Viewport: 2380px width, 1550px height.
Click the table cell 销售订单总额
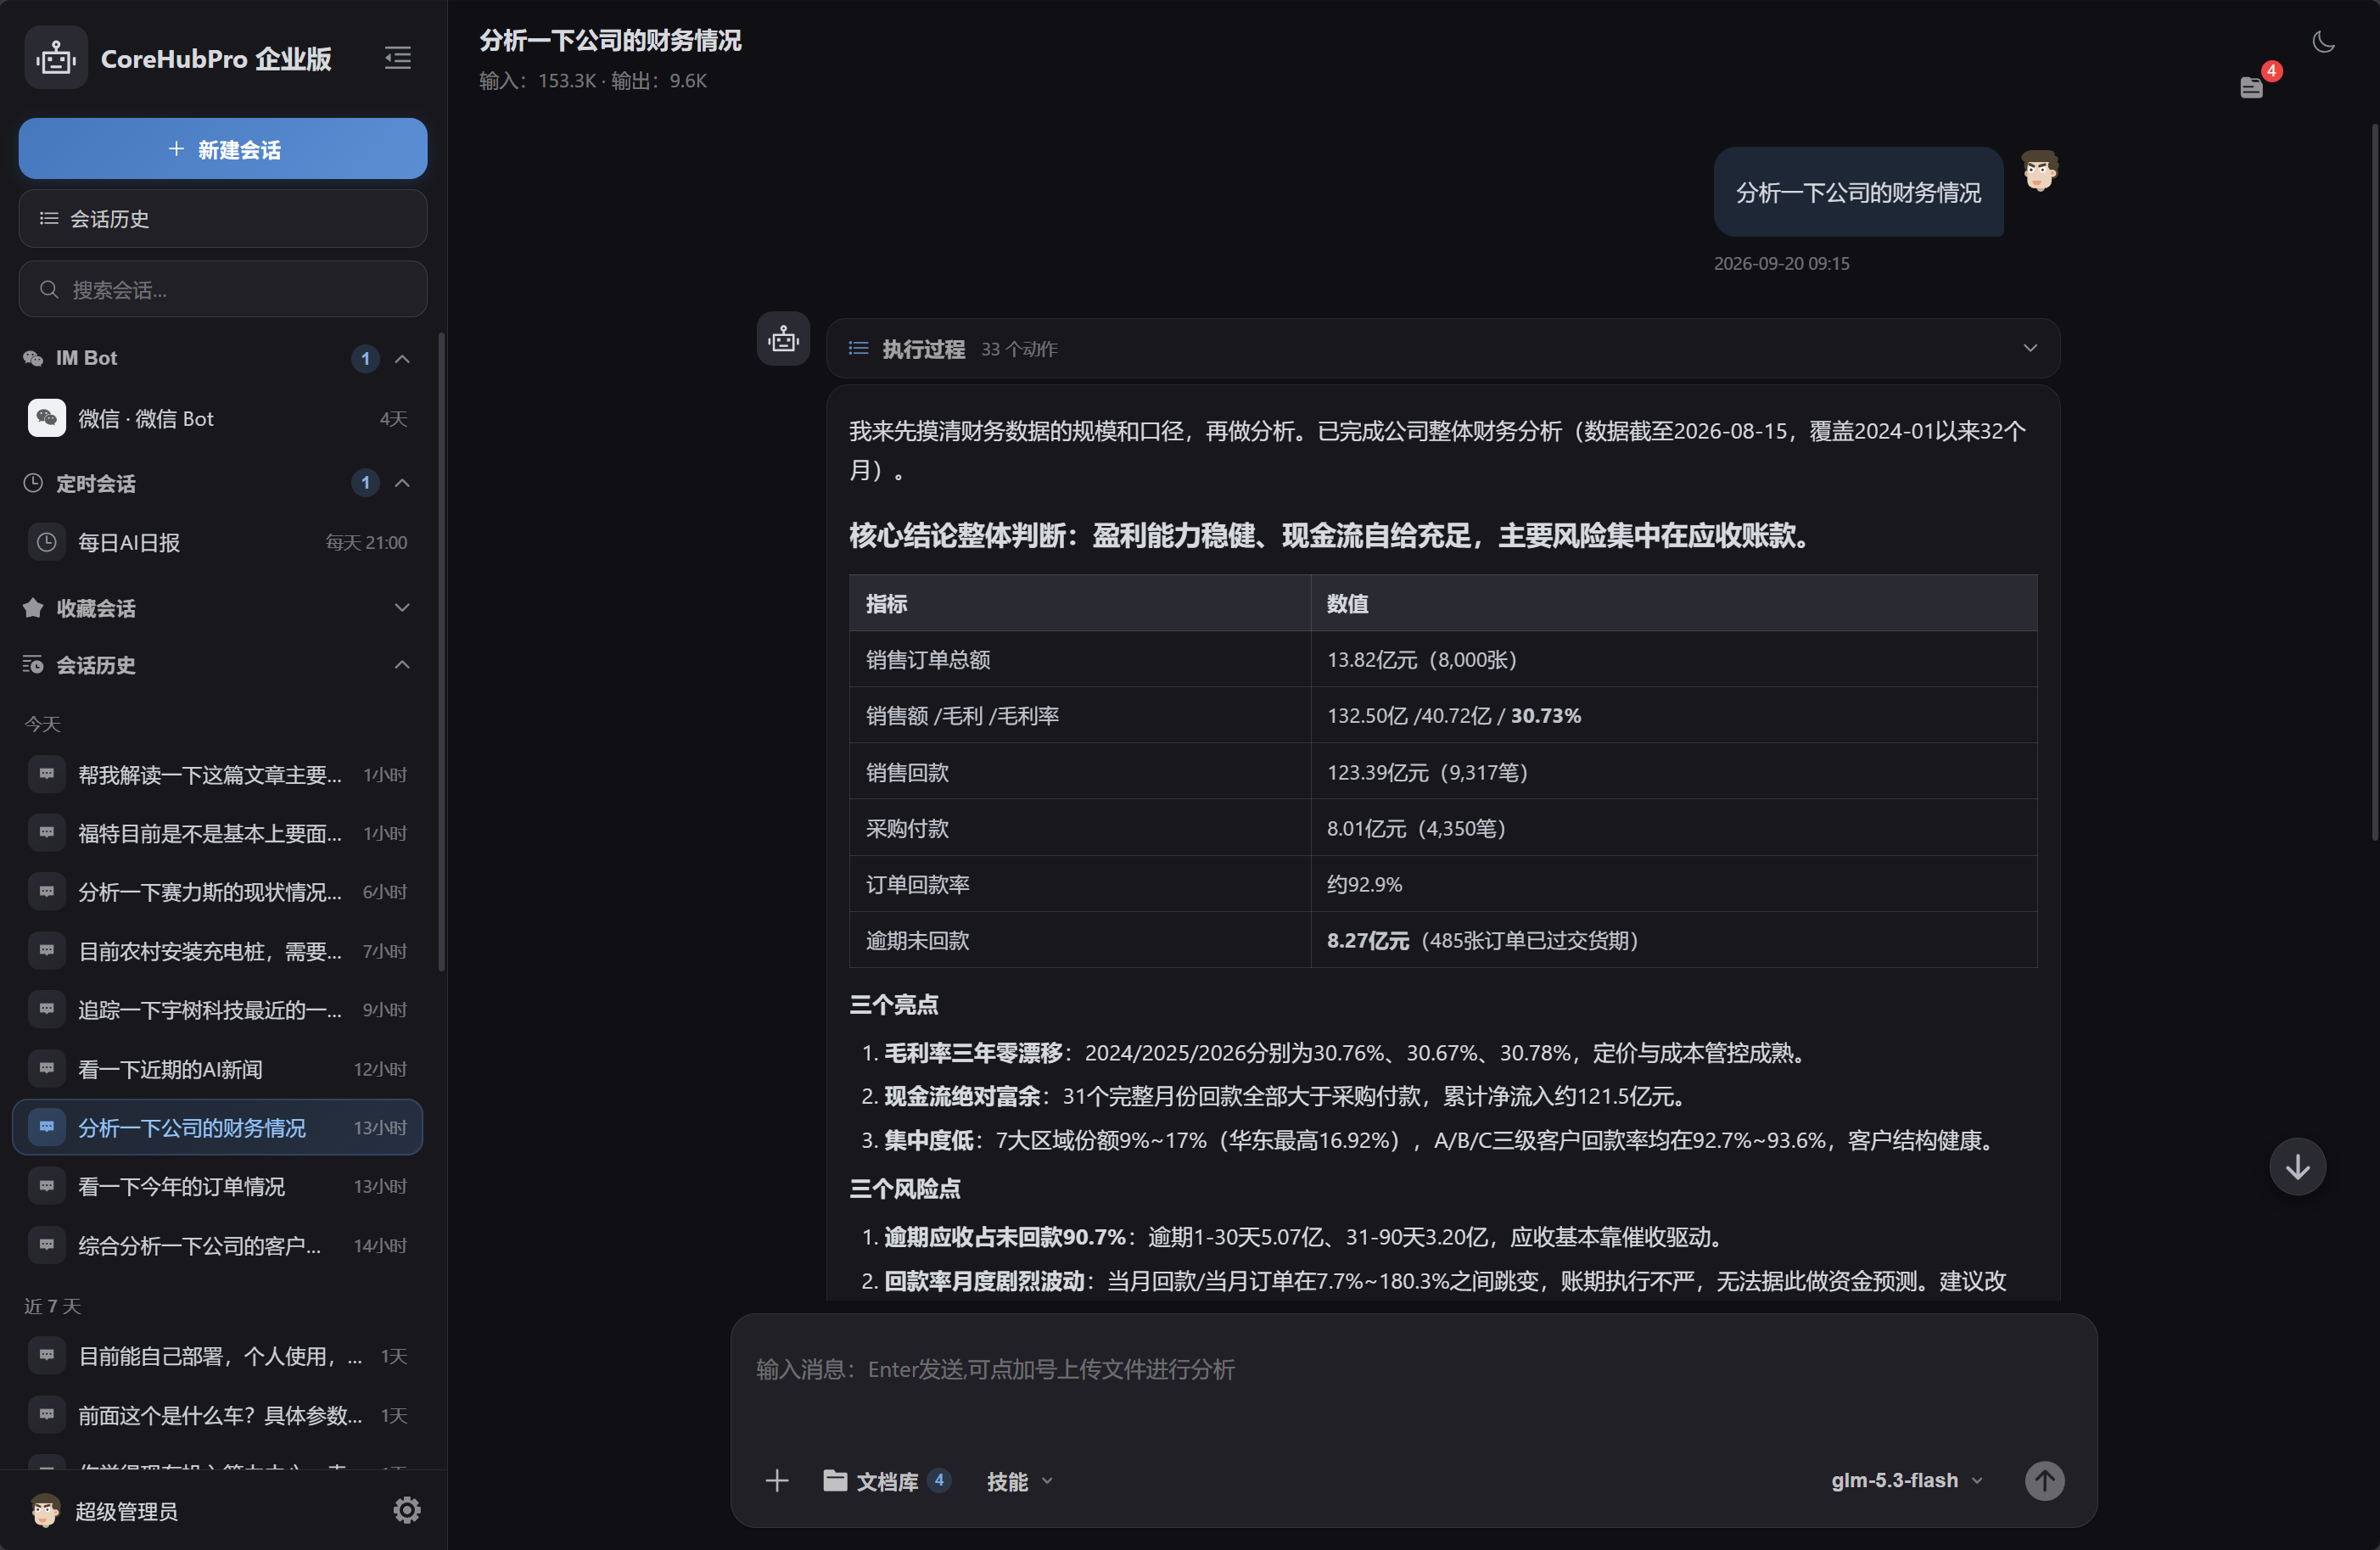click(x=1080, y=659)
